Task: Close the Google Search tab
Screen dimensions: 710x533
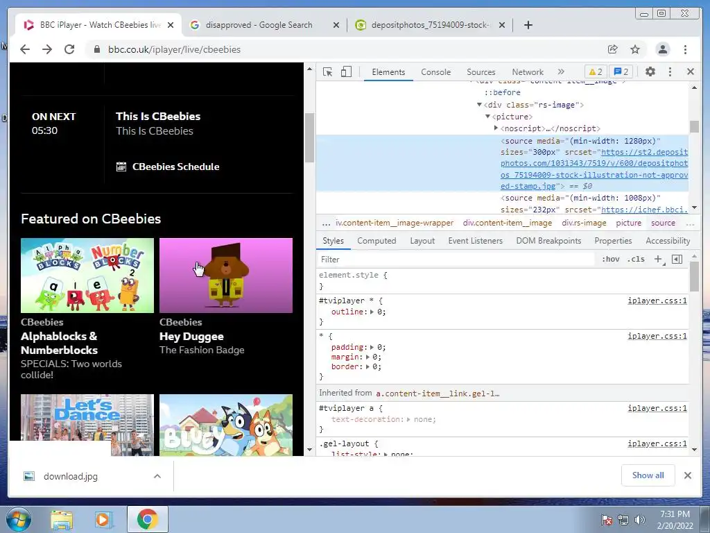Action: pyautogui.click(x=336, y=25)
